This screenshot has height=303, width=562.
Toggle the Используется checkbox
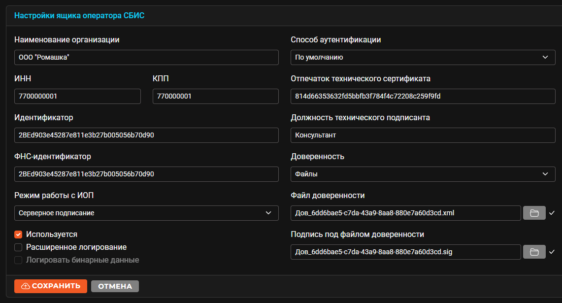tap(18, 235)
